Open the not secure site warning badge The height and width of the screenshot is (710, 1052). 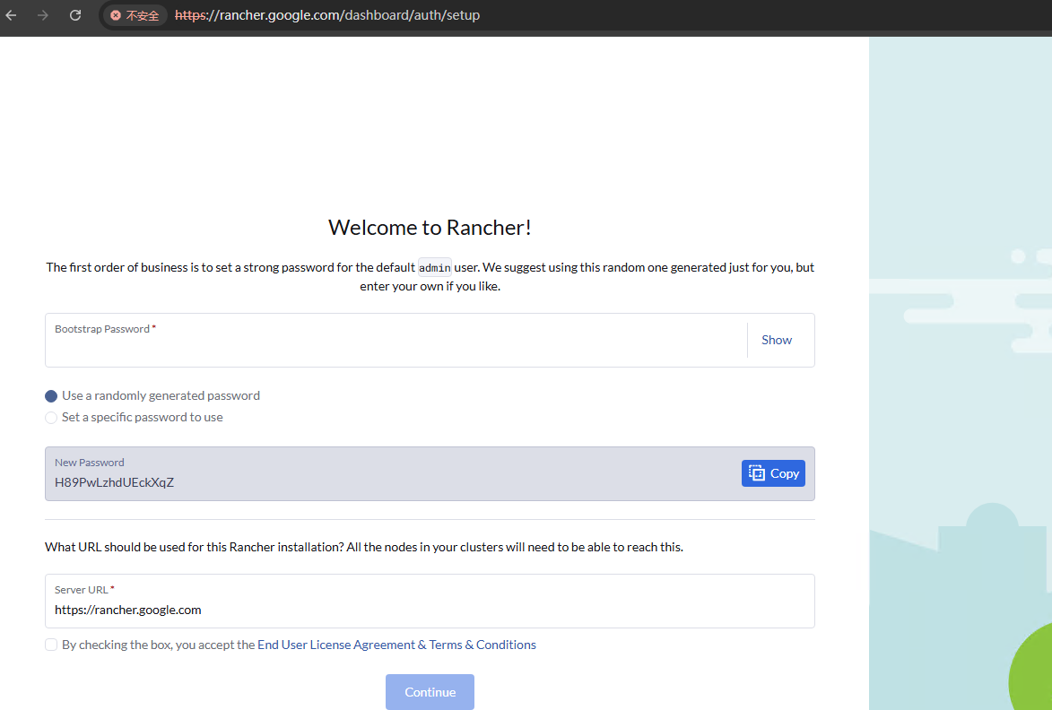pos(135,15)
